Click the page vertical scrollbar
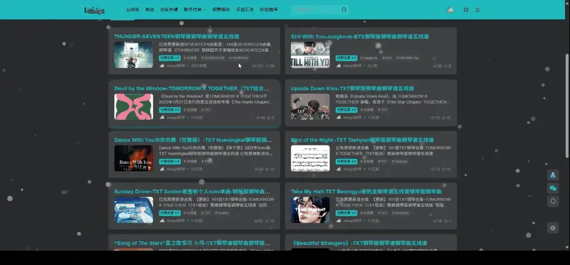This screenshot has width=570, height=265. coord(567,106)
